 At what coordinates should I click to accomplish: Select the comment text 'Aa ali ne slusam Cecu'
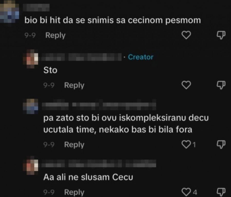(x=88, y=177)
